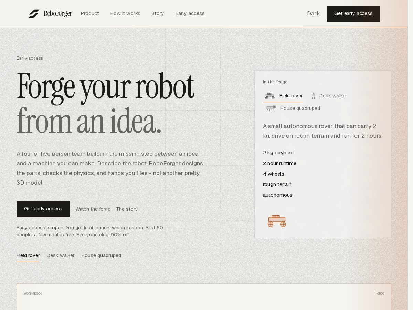Follow The story link

(x=127, y=209)
